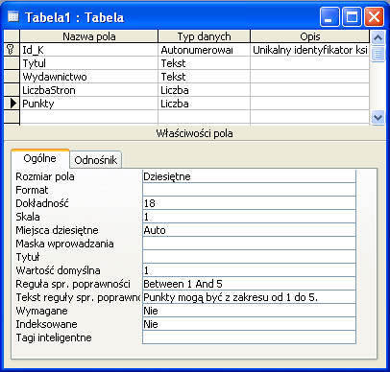The height and width of the screenshot is (372, 390).
Task: Click the Dokładność field showing 18
Action: coord(249,203)
